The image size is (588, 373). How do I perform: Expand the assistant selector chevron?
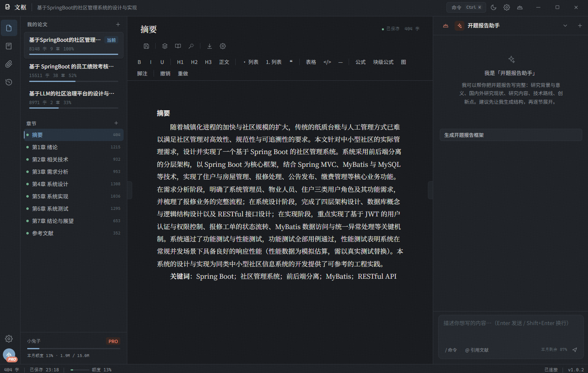[565, 25]
